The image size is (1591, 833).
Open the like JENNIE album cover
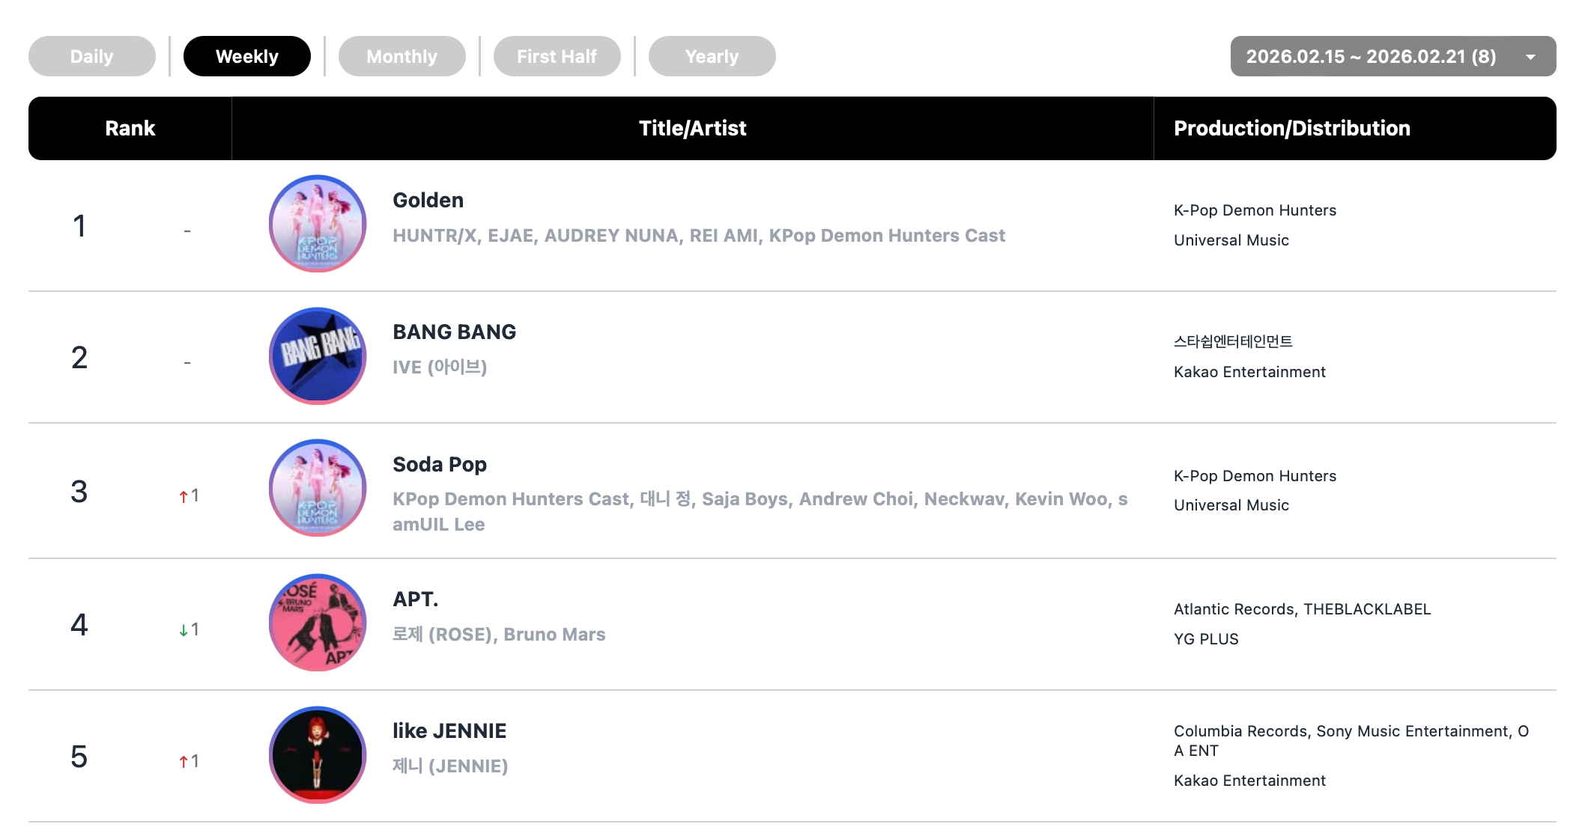pos(318,754)
